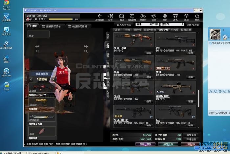
Task: Select the 自动步枪 rifle category tab
Action: coord(163,30)
